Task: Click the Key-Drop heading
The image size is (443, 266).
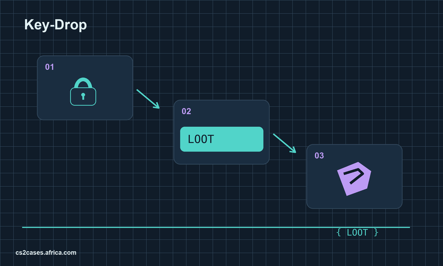Action: [x=55, y=25]
